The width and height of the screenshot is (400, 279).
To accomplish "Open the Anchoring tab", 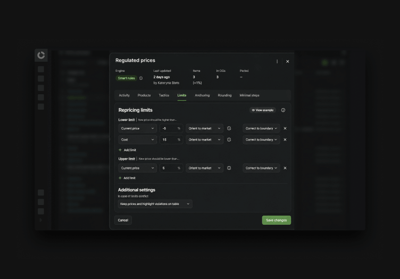I will pyautogui.click(x=202, y=95).
